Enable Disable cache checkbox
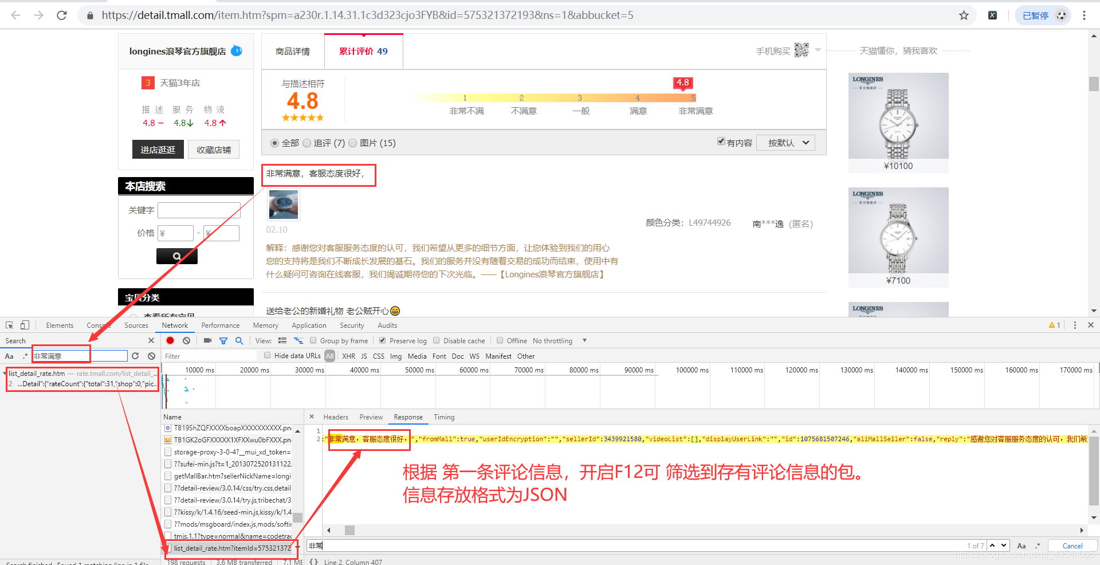Viewport: 1100px width, 565px height. (x=437, y=340)
